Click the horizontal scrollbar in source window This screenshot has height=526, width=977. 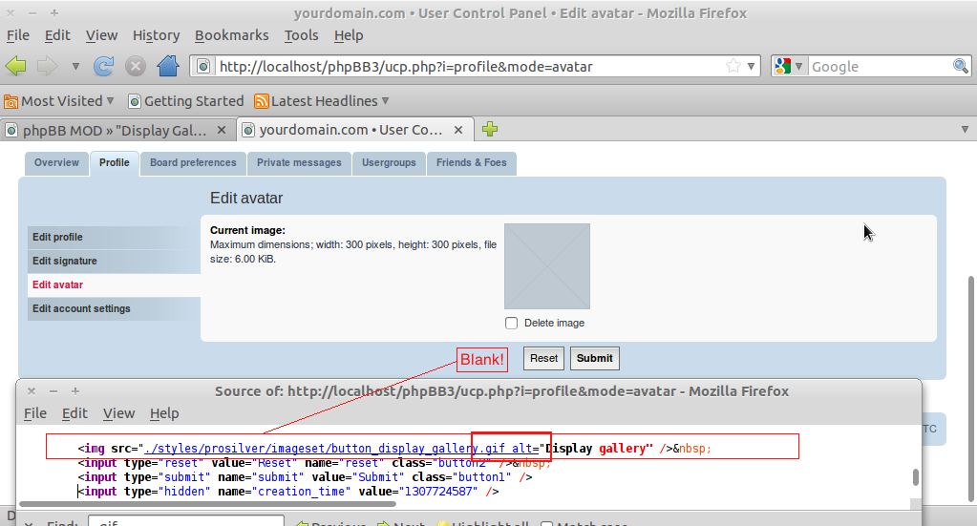[x=210, y=502]
